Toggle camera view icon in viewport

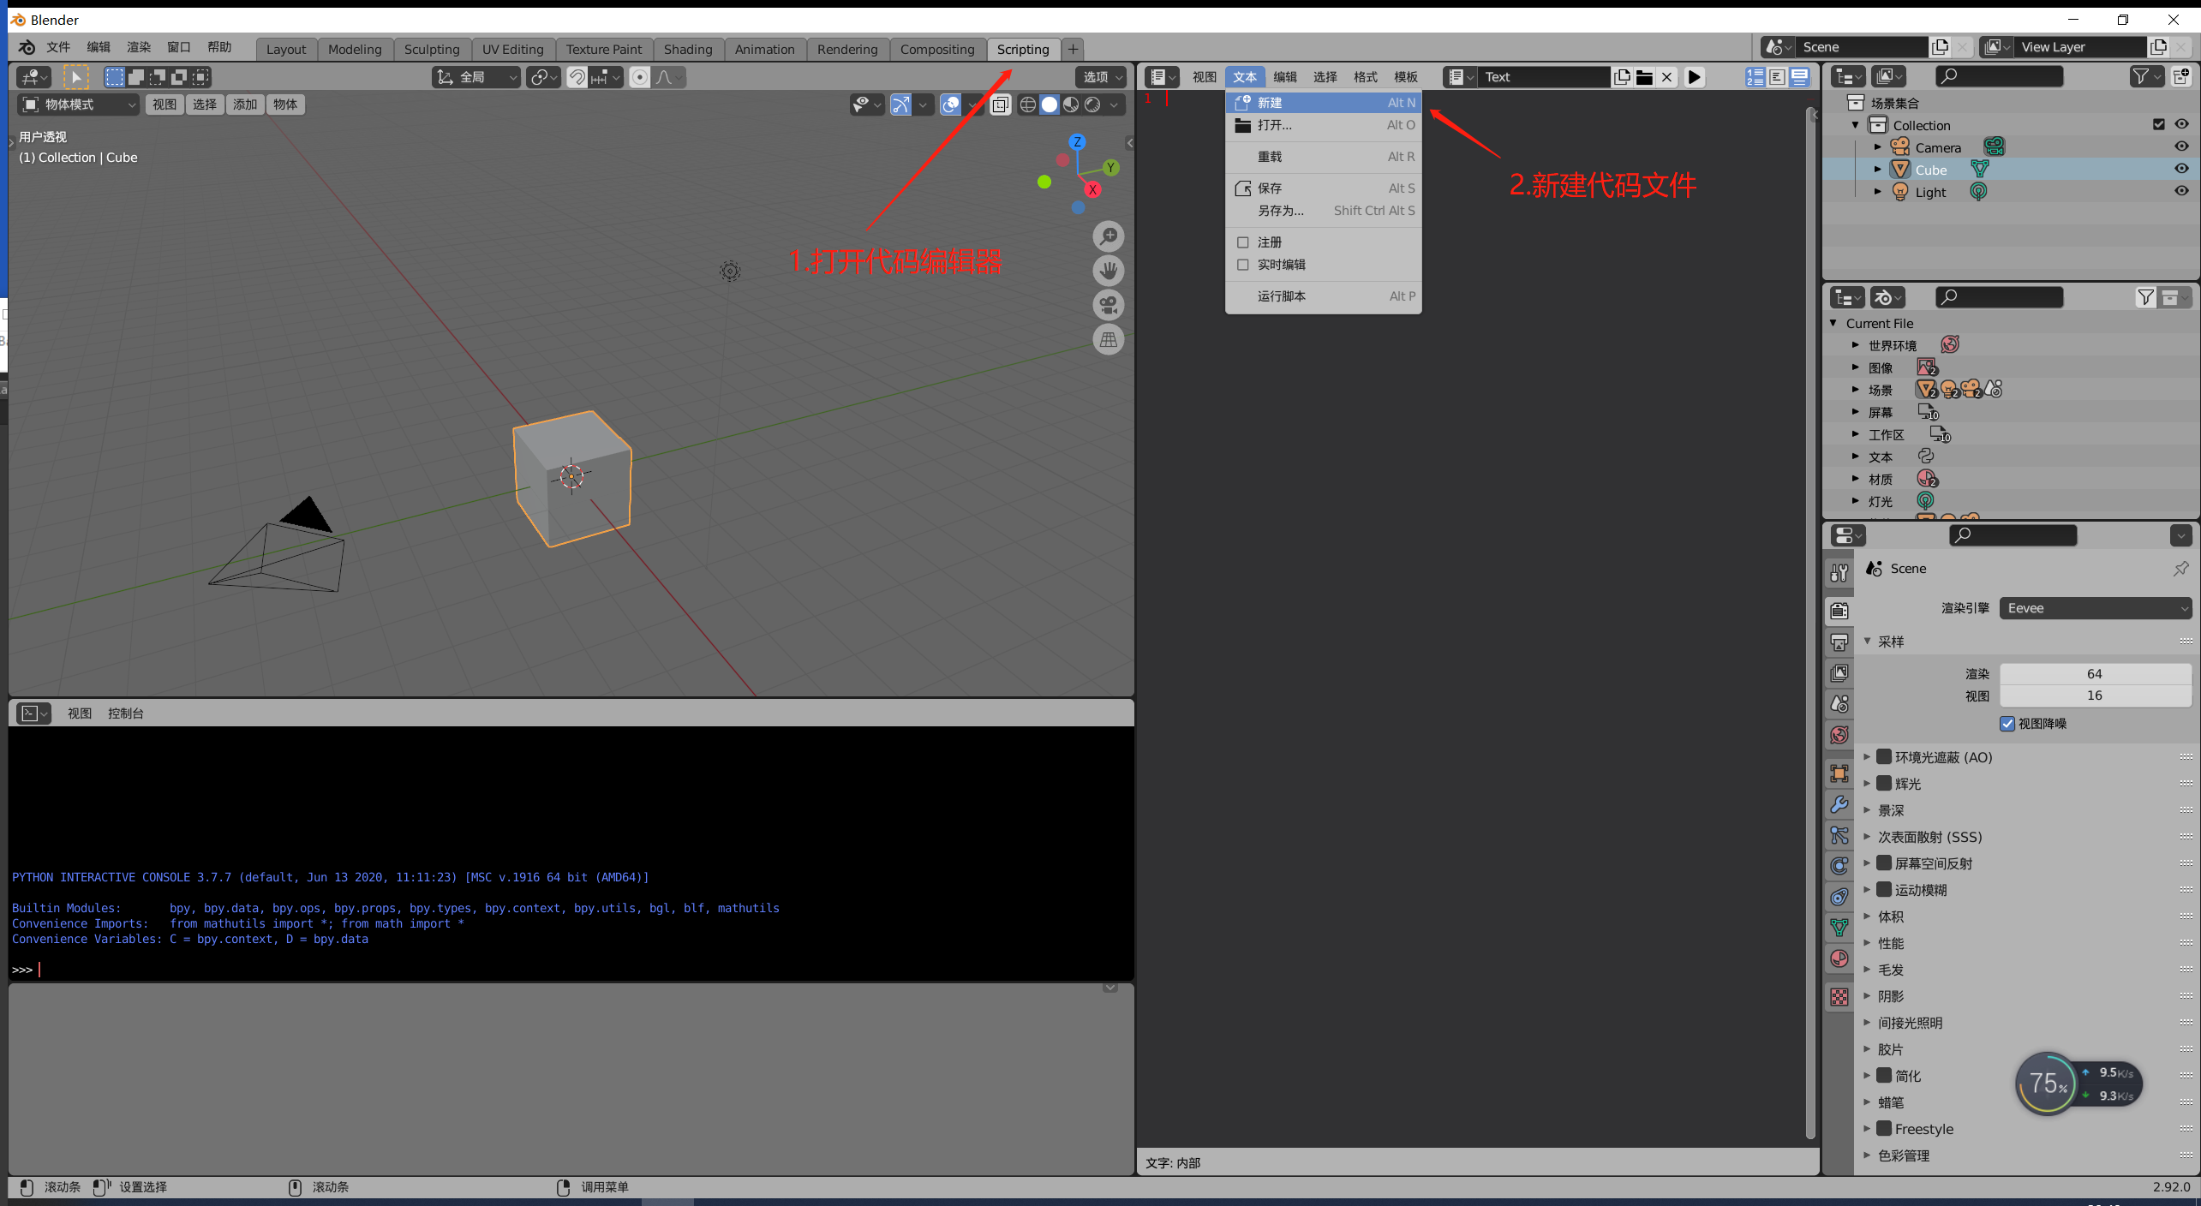click(x=1109, y=305)
